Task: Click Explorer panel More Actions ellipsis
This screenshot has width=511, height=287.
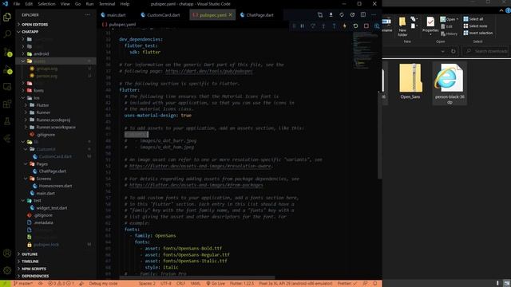Action: click(87, 15)
